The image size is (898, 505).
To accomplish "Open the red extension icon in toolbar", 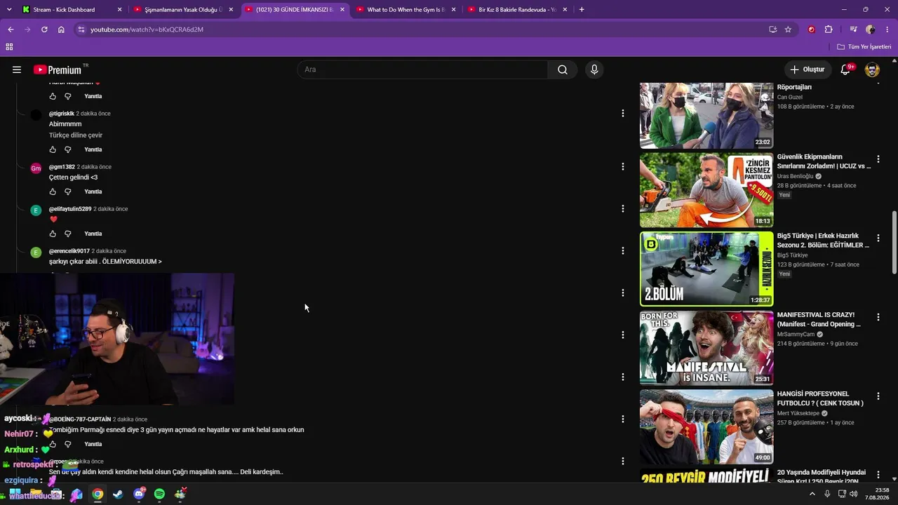I will click(812, 29).
